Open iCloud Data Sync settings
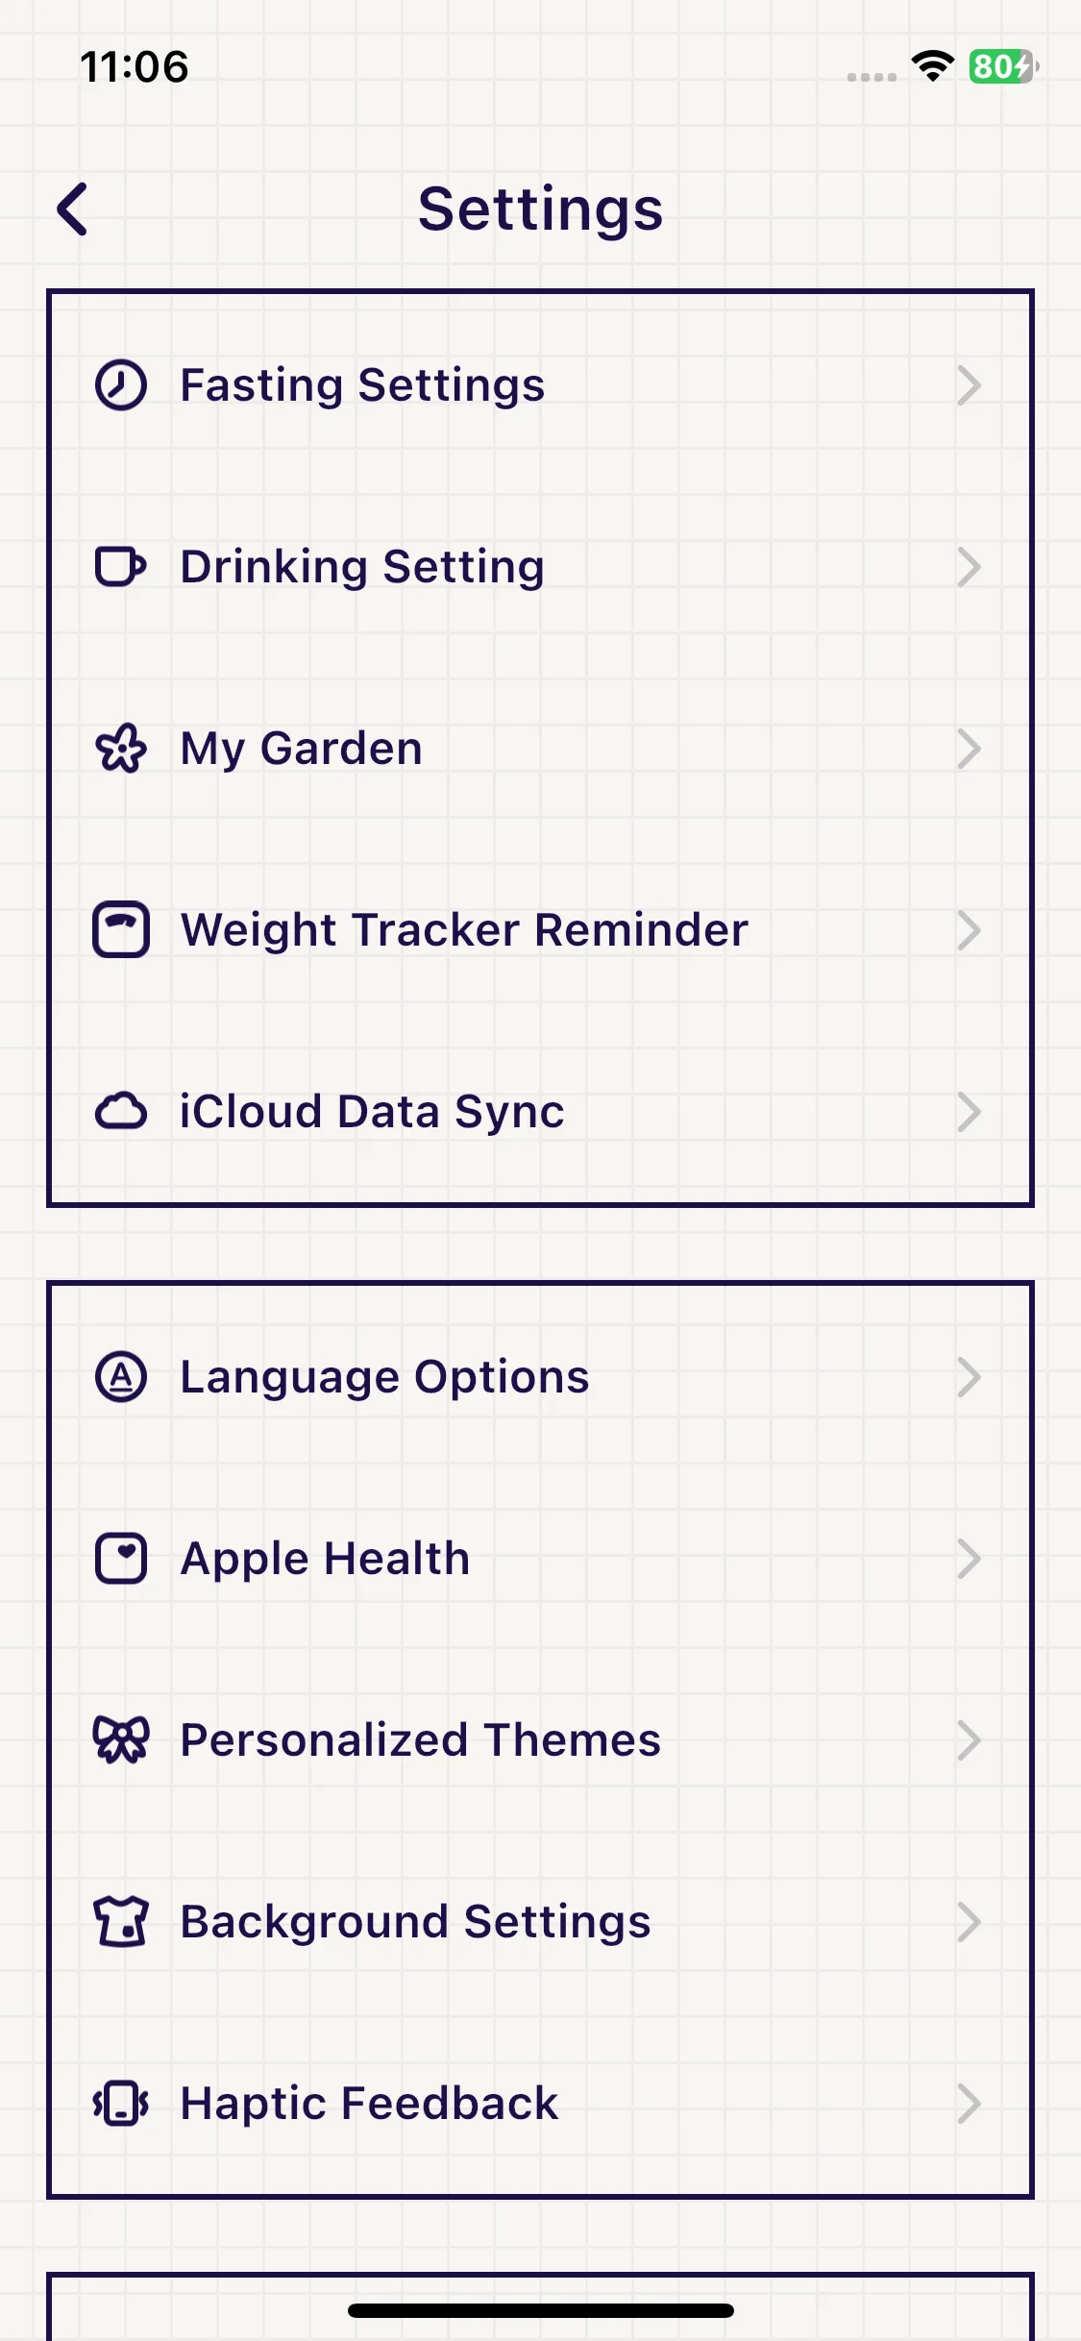 click(540, 1111)
